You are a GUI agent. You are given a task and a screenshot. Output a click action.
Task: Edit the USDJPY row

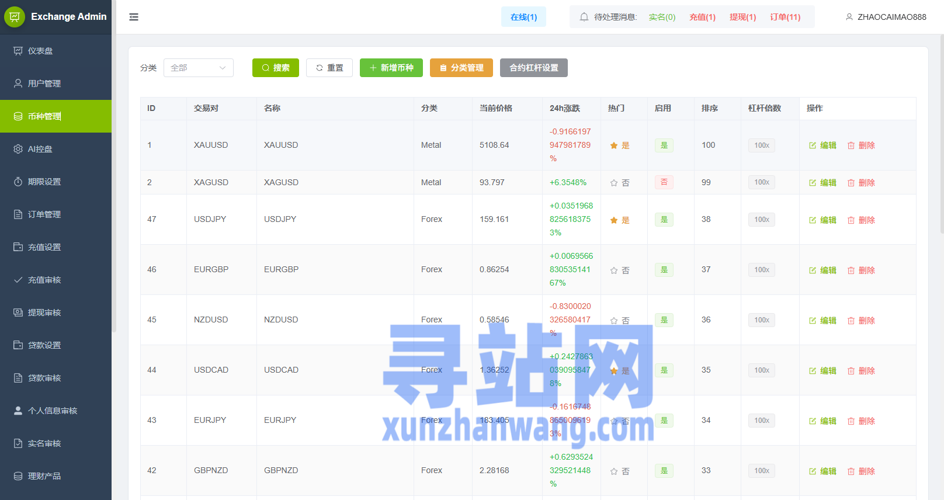[822, 220]
